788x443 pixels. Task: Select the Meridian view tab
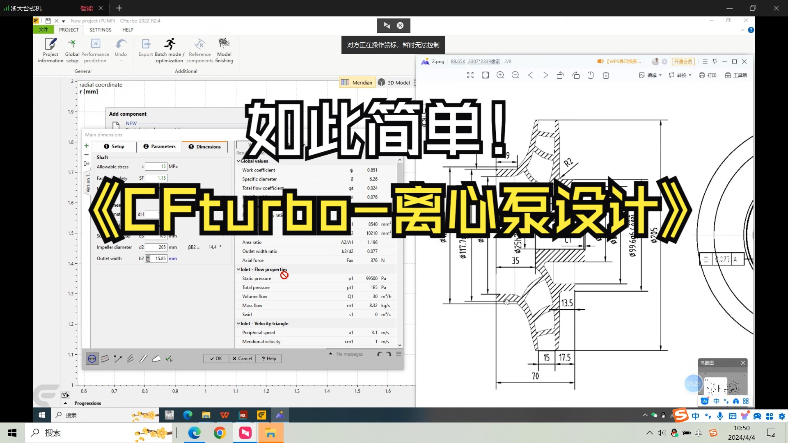point(357,82)
